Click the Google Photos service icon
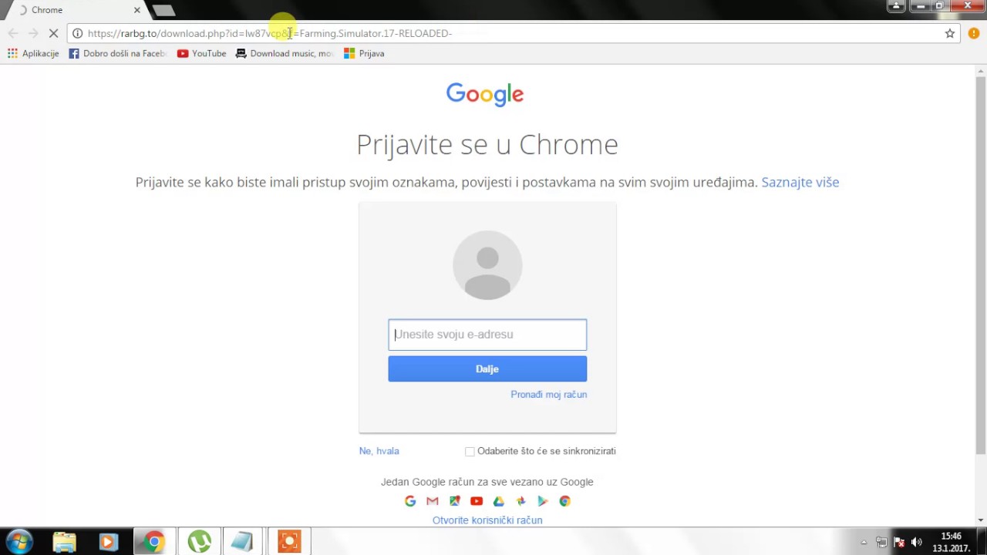Screen dimensions: 987x555 [520, 501]
